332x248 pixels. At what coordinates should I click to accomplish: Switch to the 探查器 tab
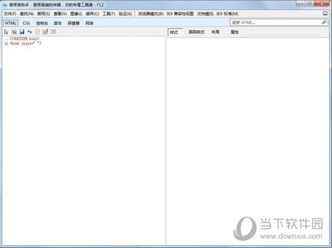point(74,23)
